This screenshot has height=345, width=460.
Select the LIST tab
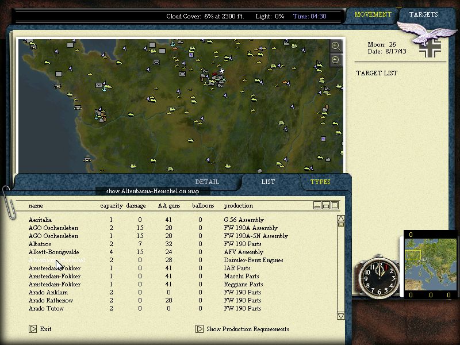click(268, 182)
